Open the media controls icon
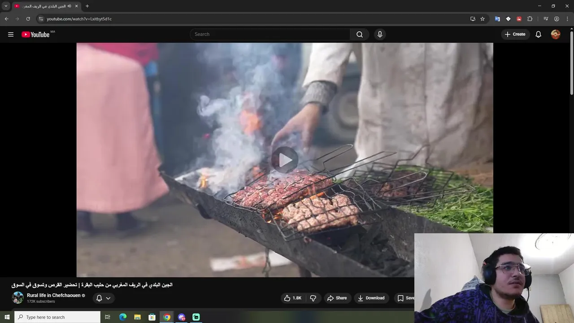The width and height of the screenshot is (574, 323). click(x=546, y=19)
